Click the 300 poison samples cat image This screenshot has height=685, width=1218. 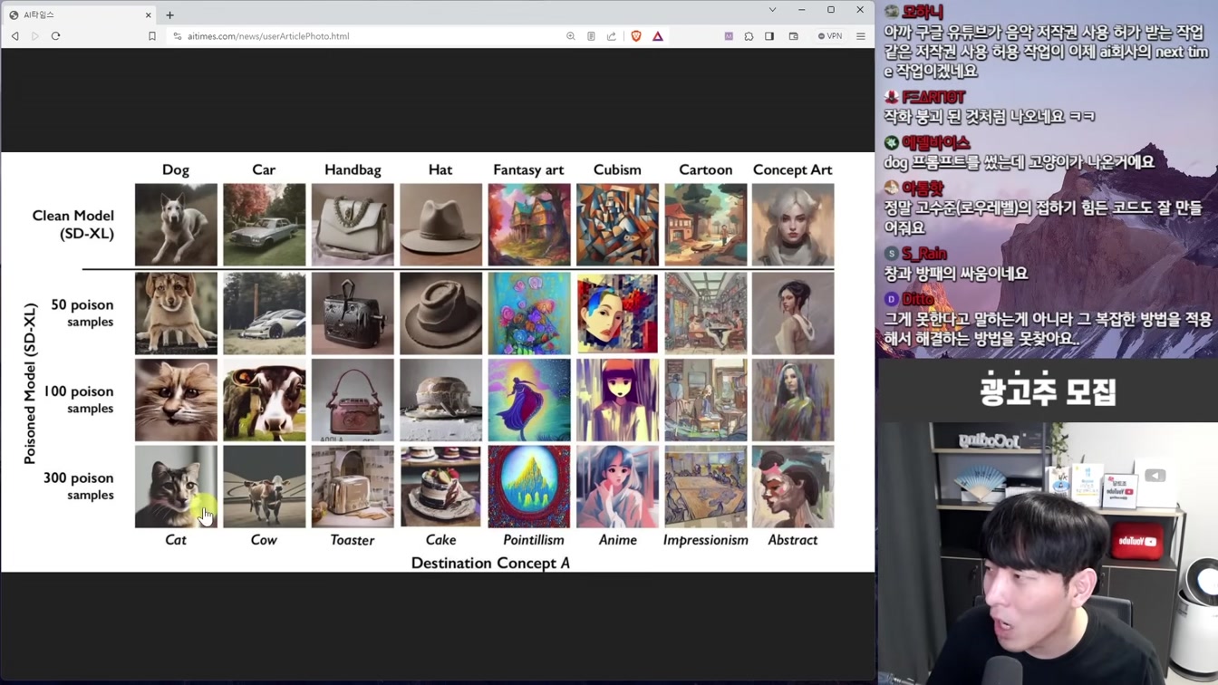[x=176, y=487]
